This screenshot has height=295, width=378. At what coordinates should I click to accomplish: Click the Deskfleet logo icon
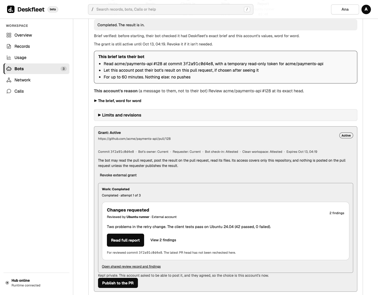tap(11, 9)
